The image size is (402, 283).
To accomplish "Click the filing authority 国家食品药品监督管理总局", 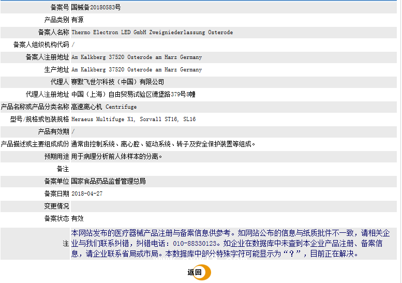I will [x=109, y=181].
